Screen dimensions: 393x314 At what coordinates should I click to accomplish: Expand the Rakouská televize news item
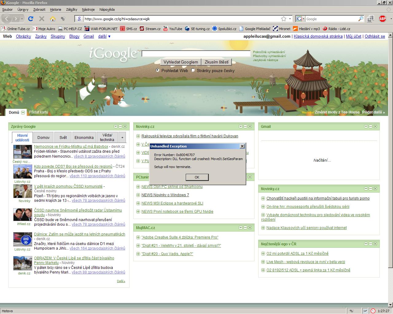138,136
